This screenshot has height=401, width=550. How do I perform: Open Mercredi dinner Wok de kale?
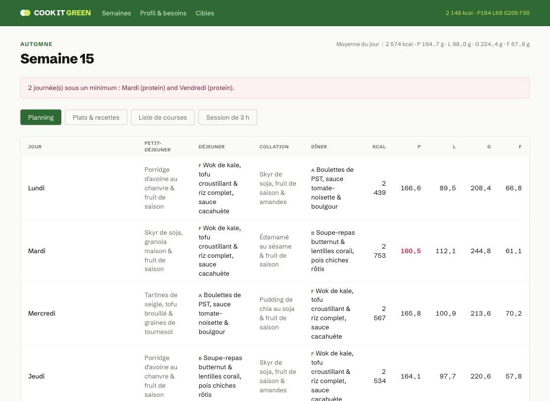click(333, 314)
